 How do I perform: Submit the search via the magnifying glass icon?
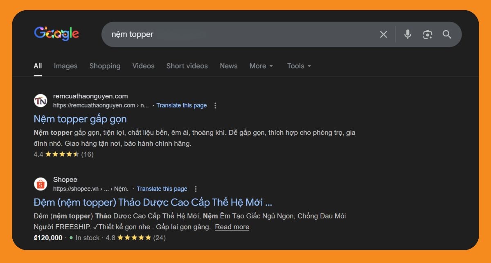pyautogui.click(x=447, y=34)
